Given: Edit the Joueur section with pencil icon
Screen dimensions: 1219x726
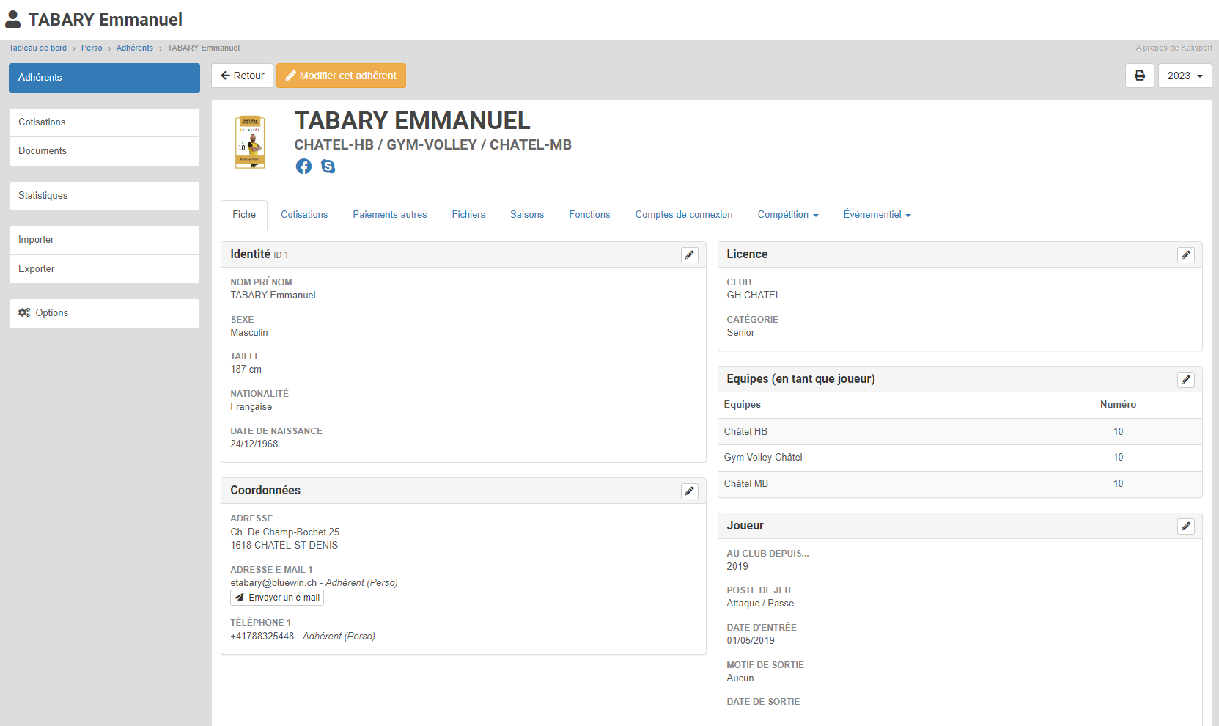Looking at the screenshot, I should click(1185, 527).
